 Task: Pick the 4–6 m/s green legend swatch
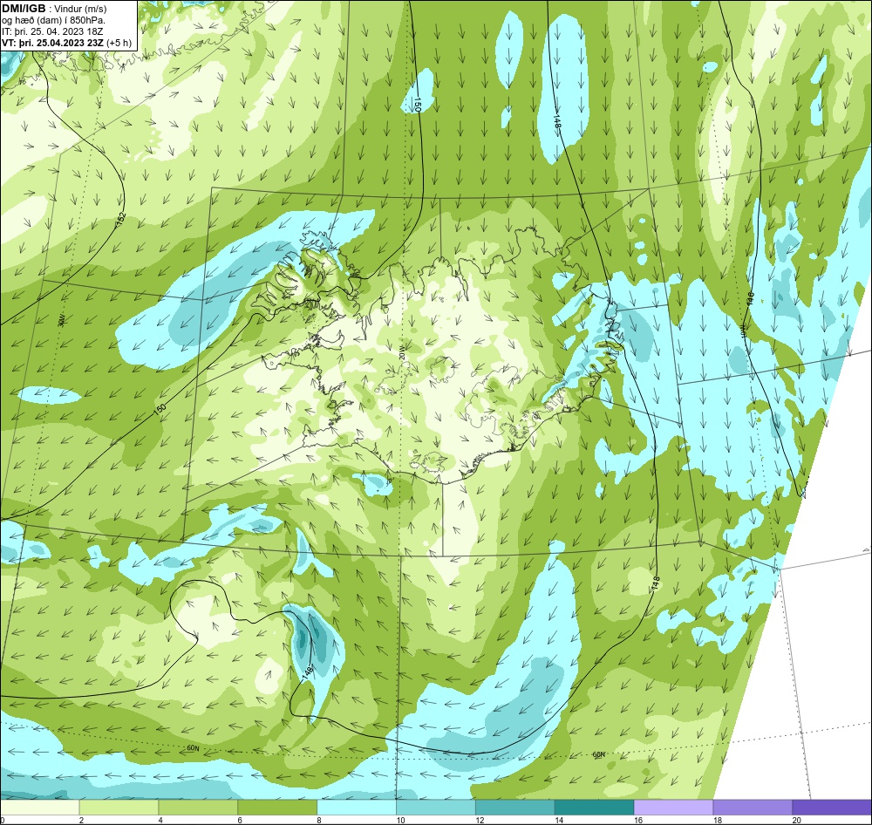pyautogui.click(x=198, y=807)
